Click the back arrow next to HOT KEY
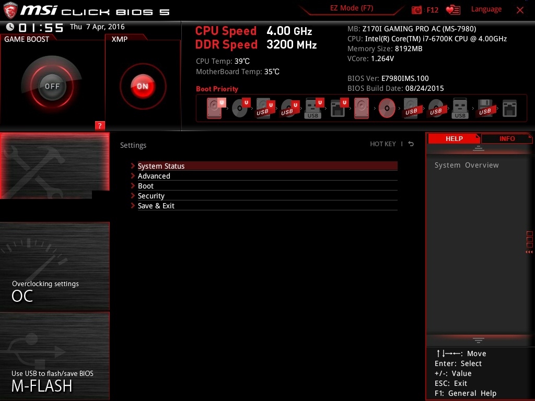Image resolution: width=535 pixels, height=401 pixels. pyautogui.click(x=411, y=144)
